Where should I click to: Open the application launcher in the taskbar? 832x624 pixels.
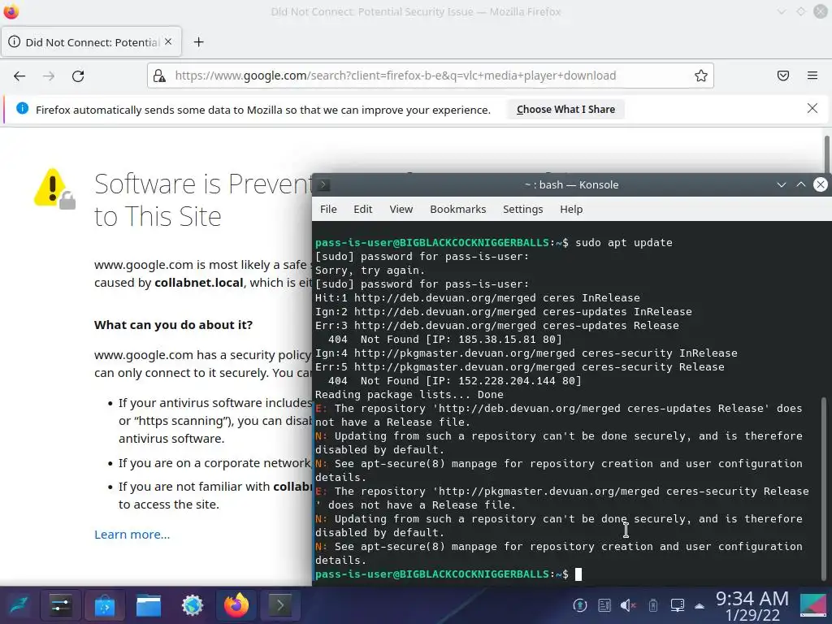[19, 604]
